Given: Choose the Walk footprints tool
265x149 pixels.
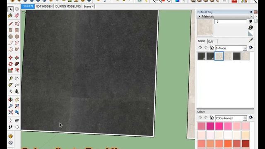Looking at the screenshot, I should pyautogui.click(x=11, y=127).
